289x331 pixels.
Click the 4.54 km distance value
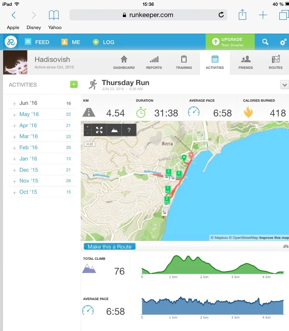click(x=116, y=113)
